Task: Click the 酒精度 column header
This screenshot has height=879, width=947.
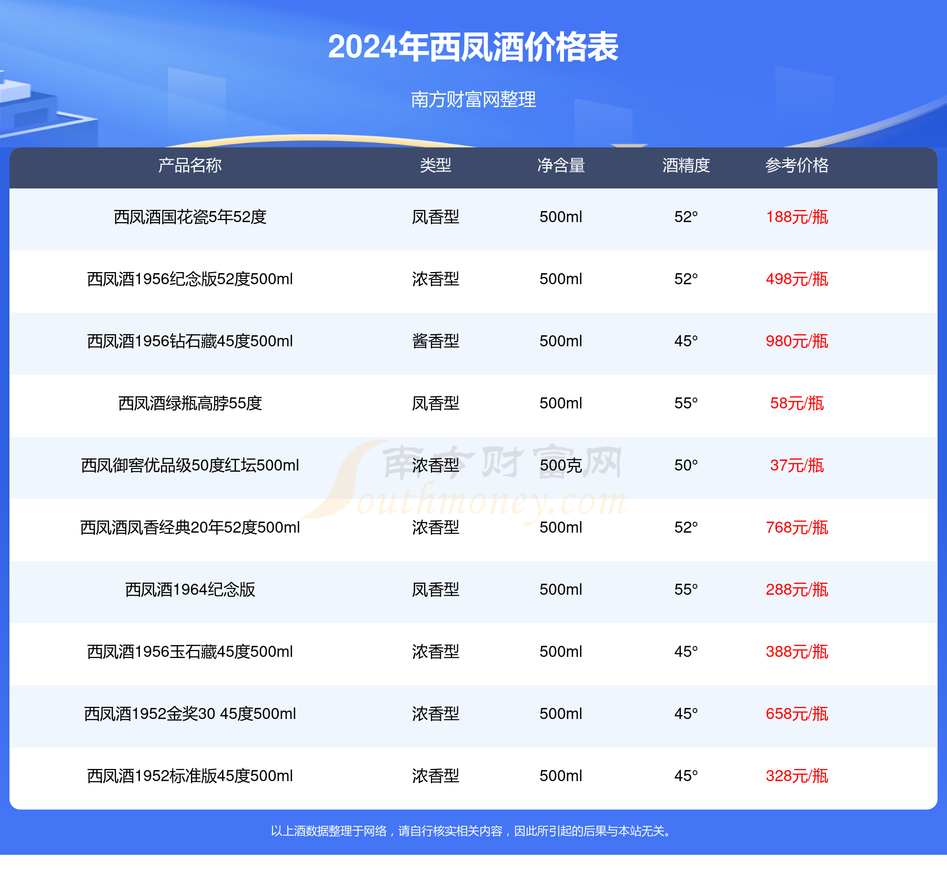Action: click(x=686, y=165)
